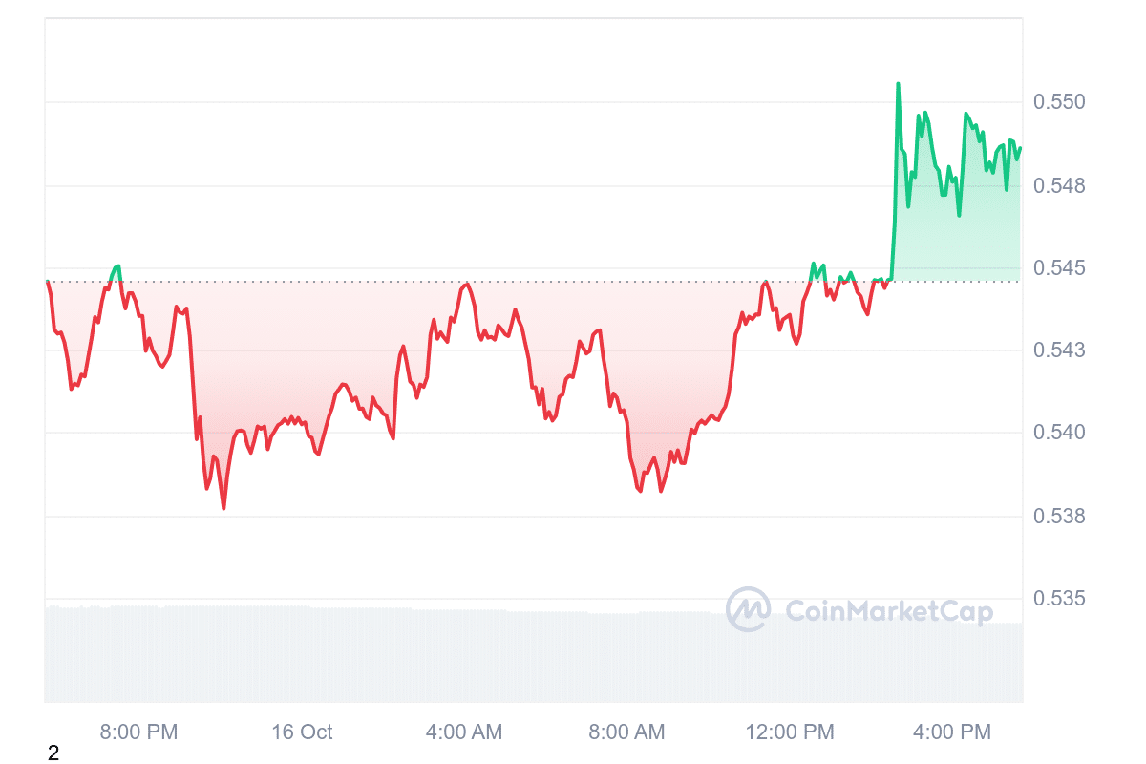Click the small green peak near 8:00 PM

tap(117, 266)
